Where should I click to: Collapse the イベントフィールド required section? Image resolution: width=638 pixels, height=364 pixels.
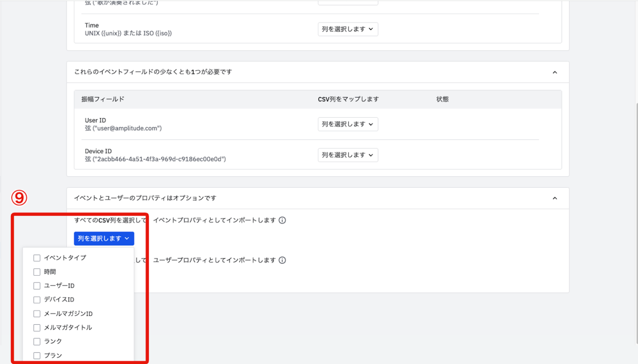(x=555, y=72)
